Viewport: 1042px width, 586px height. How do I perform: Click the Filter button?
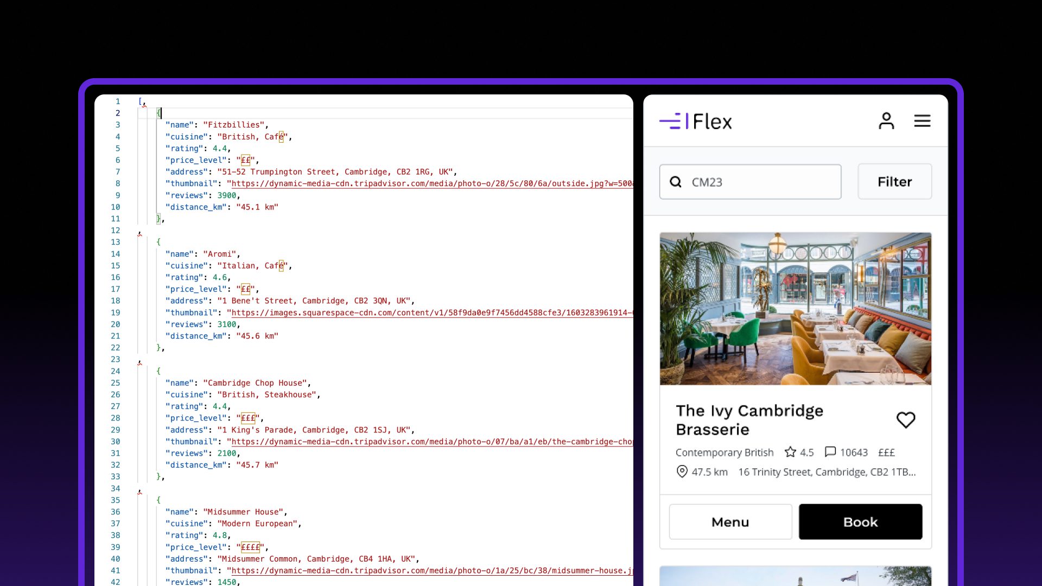[x=894, y=181]
